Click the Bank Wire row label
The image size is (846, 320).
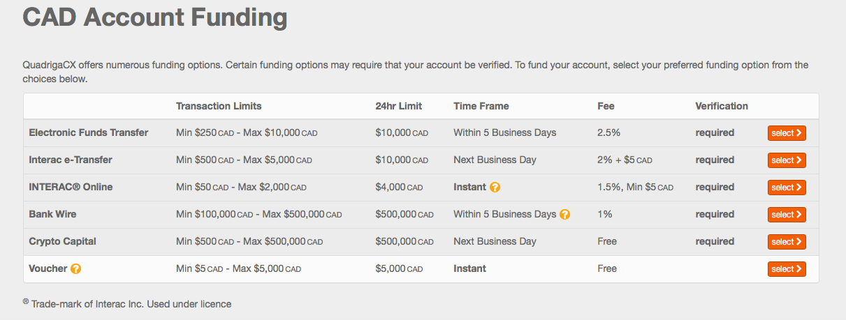click(x=52, y=214)
